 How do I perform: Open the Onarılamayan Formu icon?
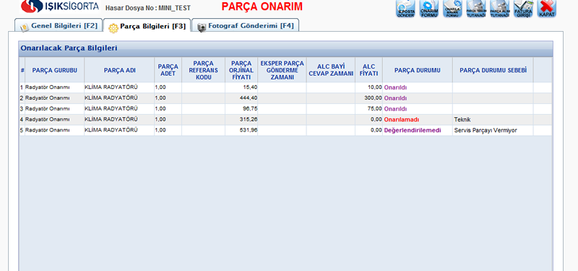tap(452, 9)
